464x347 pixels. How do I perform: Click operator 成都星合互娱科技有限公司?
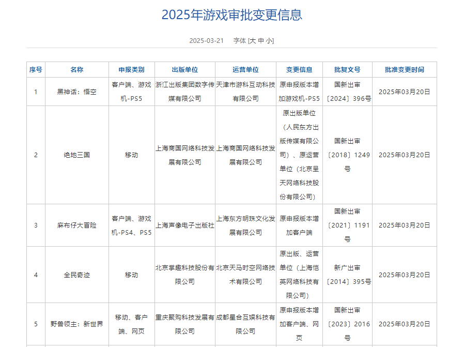(x=245, y=324)
